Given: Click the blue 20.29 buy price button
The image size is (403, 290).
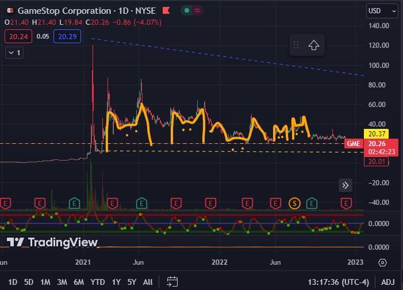Looking at the screenshot, I should pos(67,36).
